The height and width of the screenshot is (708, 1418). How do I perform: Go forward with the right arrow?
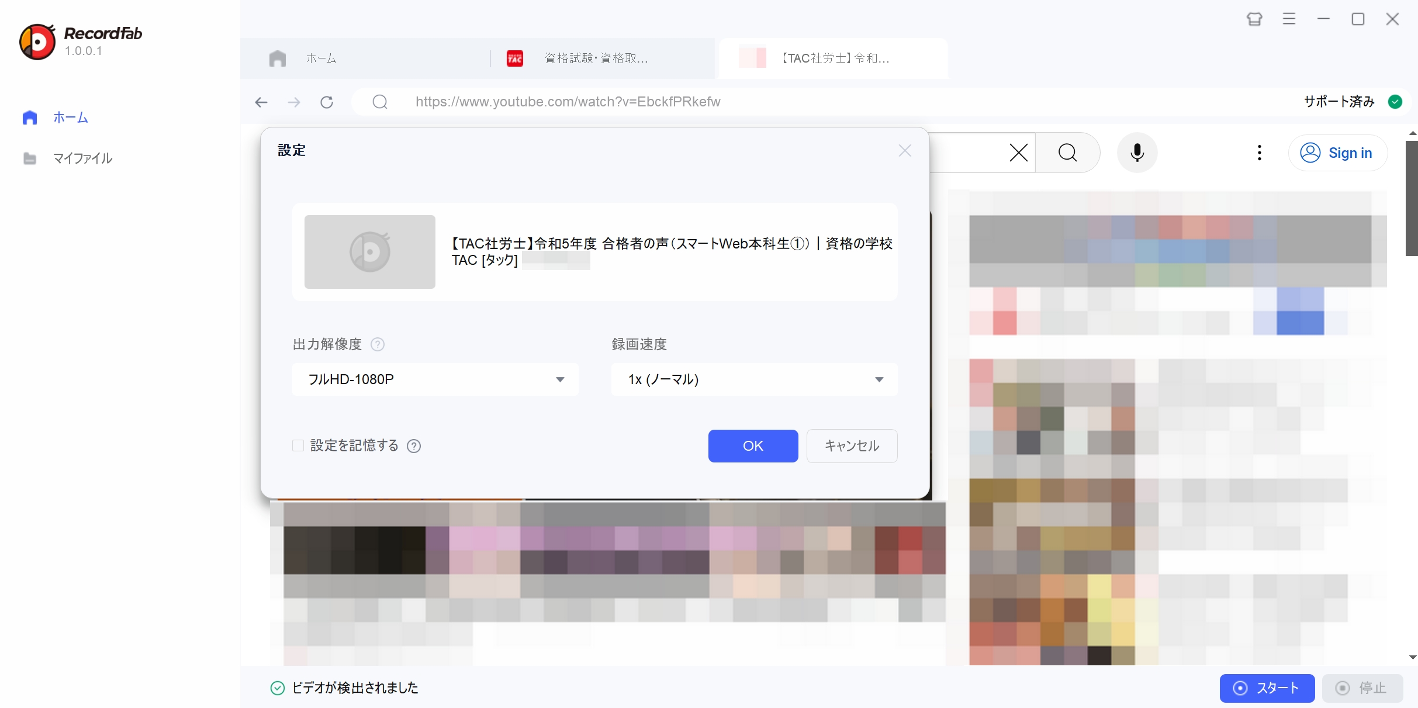click(x=294, y=102)
